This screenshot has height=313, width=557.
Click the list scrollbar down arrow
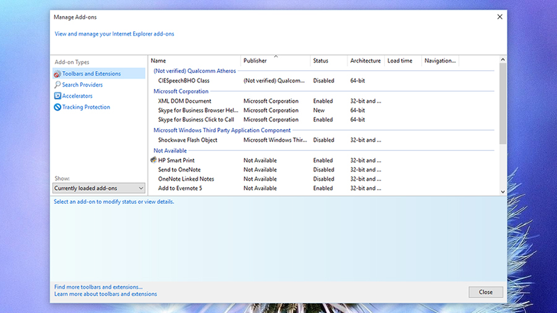coord(503,192)
